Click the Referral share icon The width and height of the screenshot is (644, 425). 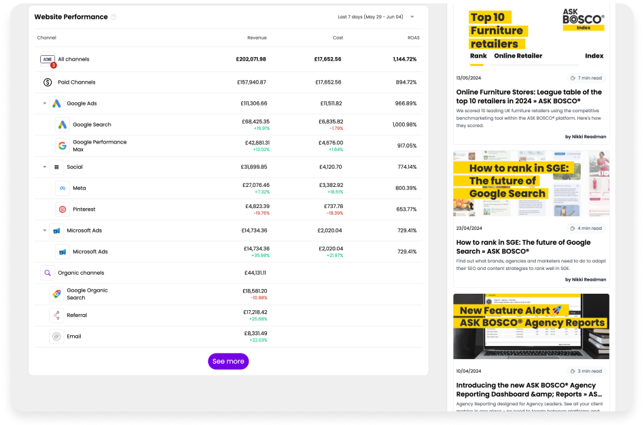(56, 316)
